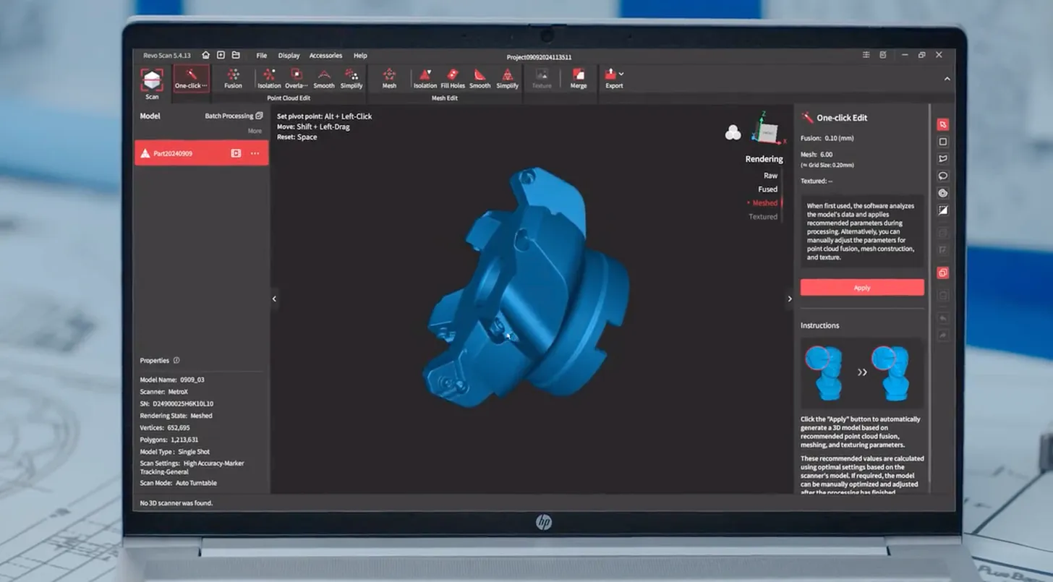1053x582 pixels.
Task: Choose the lasso selection tool in sidebar
Action: pyautogui.click(x=943, y=176)
